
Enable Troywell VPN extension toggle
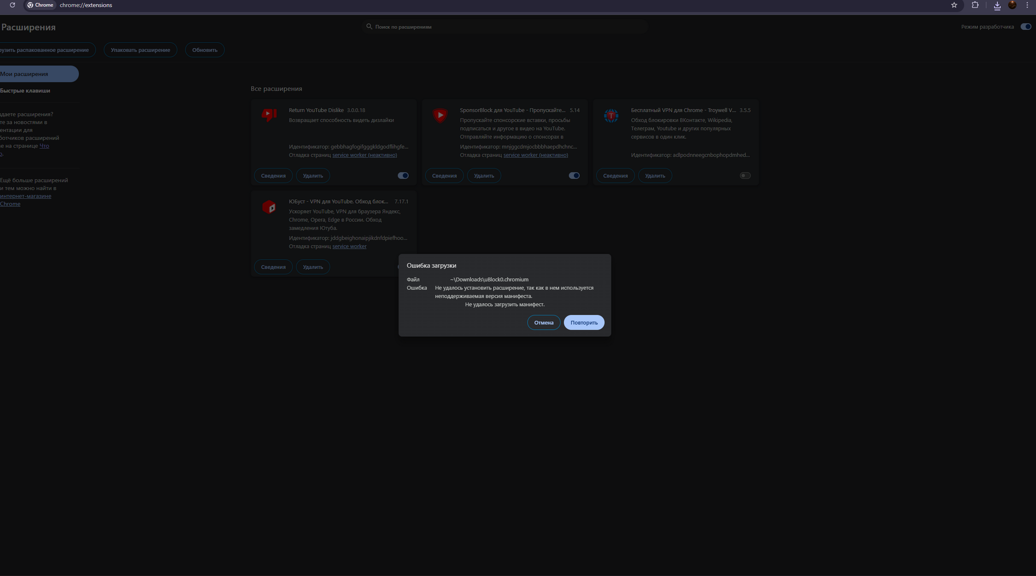(x=745, y=175)
